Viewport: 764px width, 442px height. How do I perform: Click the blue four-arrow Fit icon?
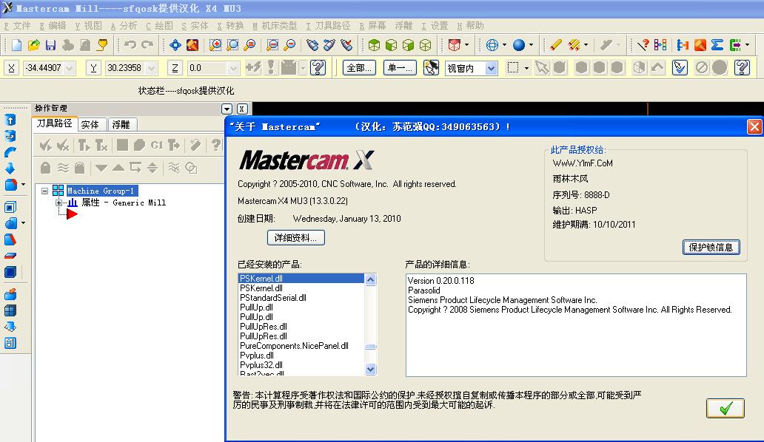[175, 45]
